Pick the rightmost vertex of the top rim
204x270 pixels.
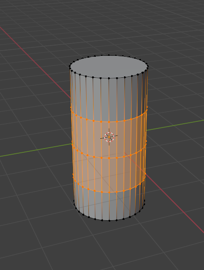[x=148, y=66]
